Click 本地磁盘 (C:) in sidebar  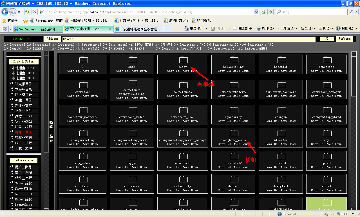(x=23, y=68)
